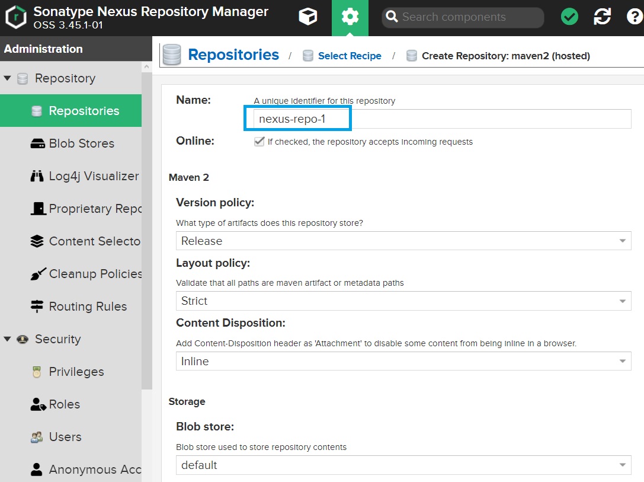Open Administration gear icon
644x482 pixels.
[350, 17]
